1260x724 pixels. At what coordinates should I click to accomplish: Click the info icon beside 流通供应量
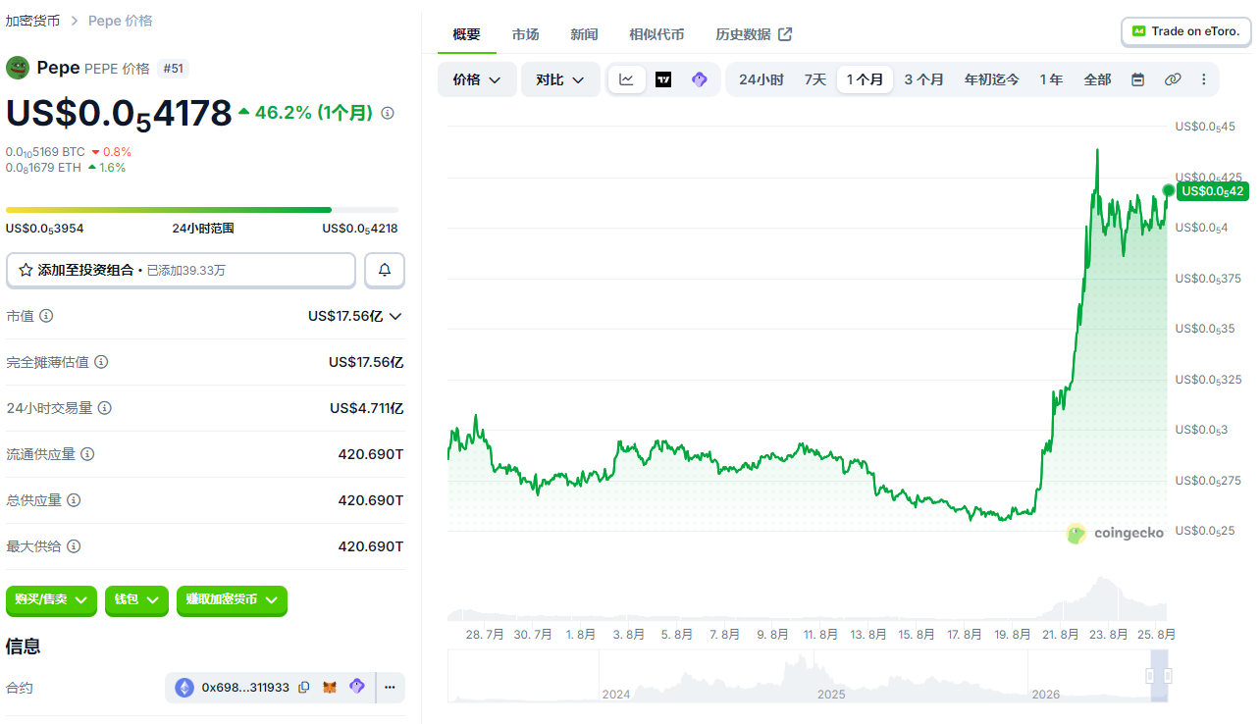tap(87, 454)
